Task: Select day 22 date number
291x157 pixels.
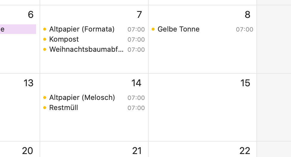Action: pyautogui.click(x=245, y=151)
